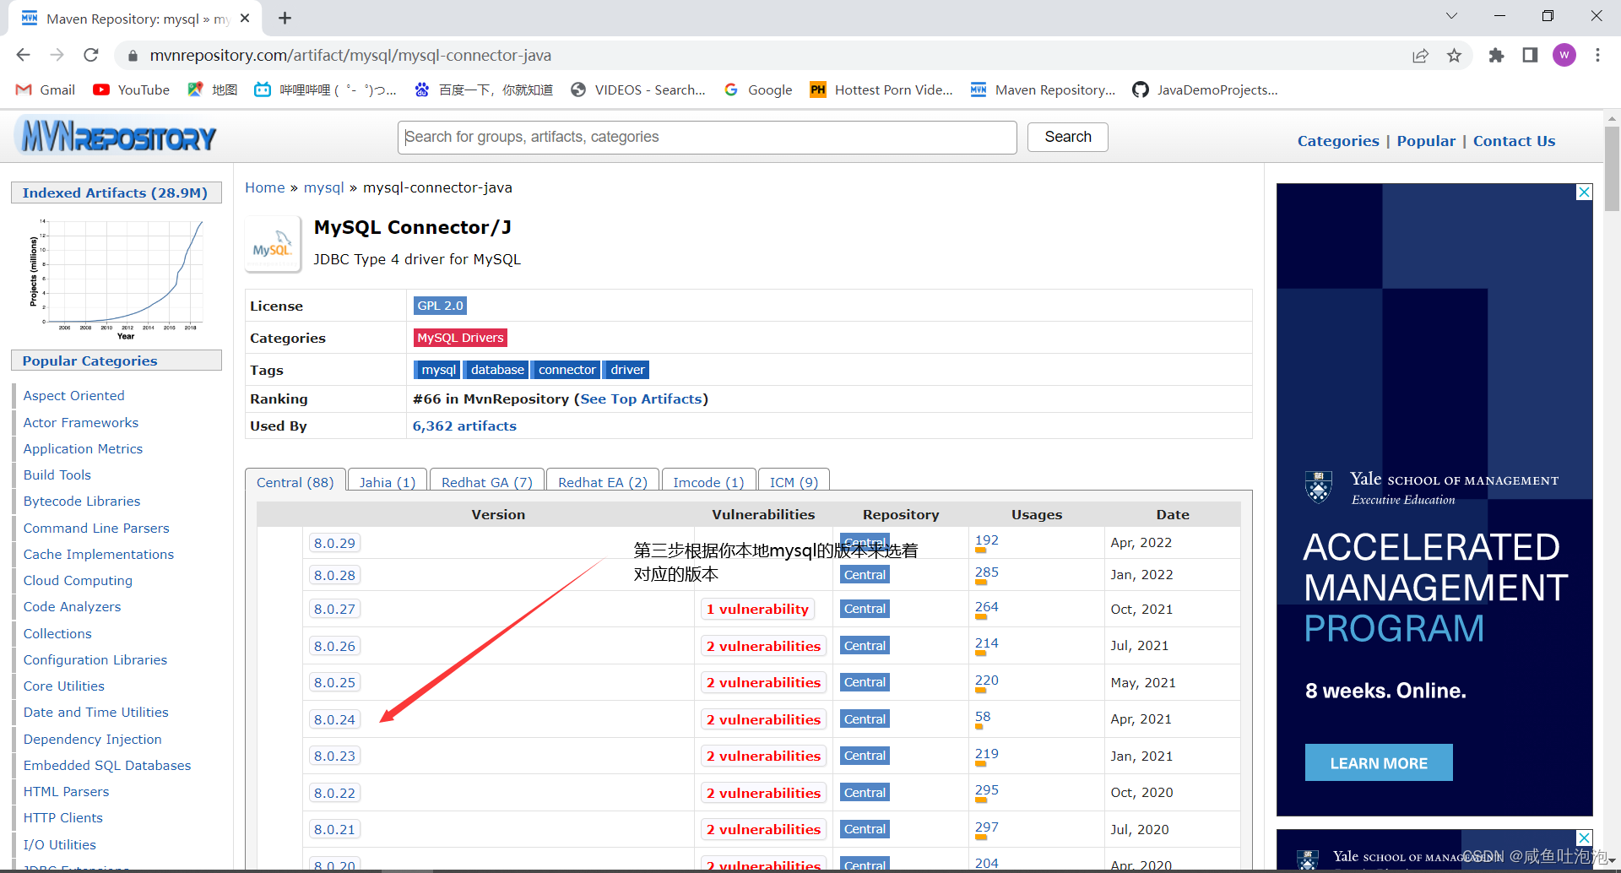Open the side panel icon
Viewport: 1621px width, 873px height.
(1530, 56)
